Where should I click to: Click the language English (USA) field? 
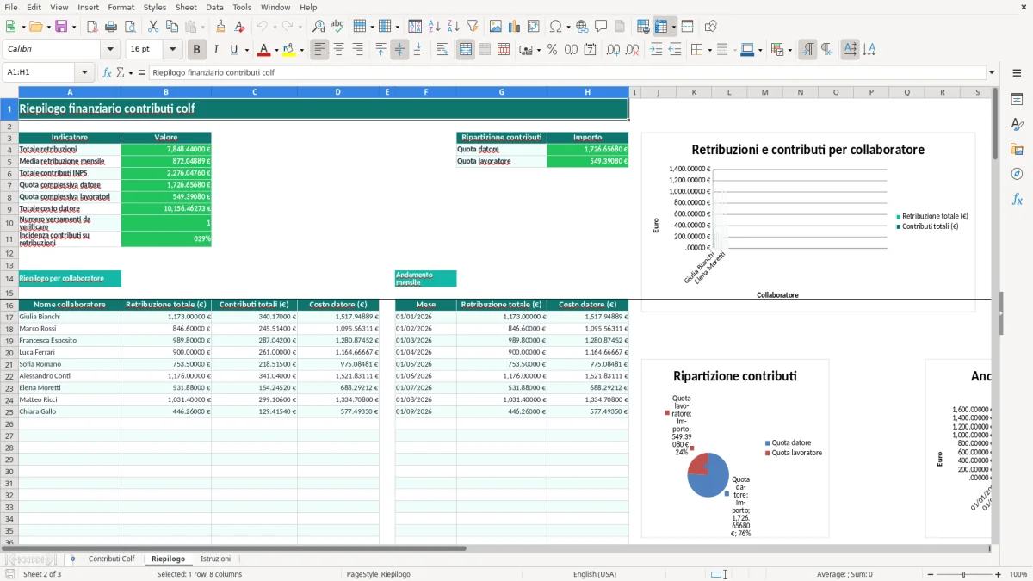click(x=595, y=574)
